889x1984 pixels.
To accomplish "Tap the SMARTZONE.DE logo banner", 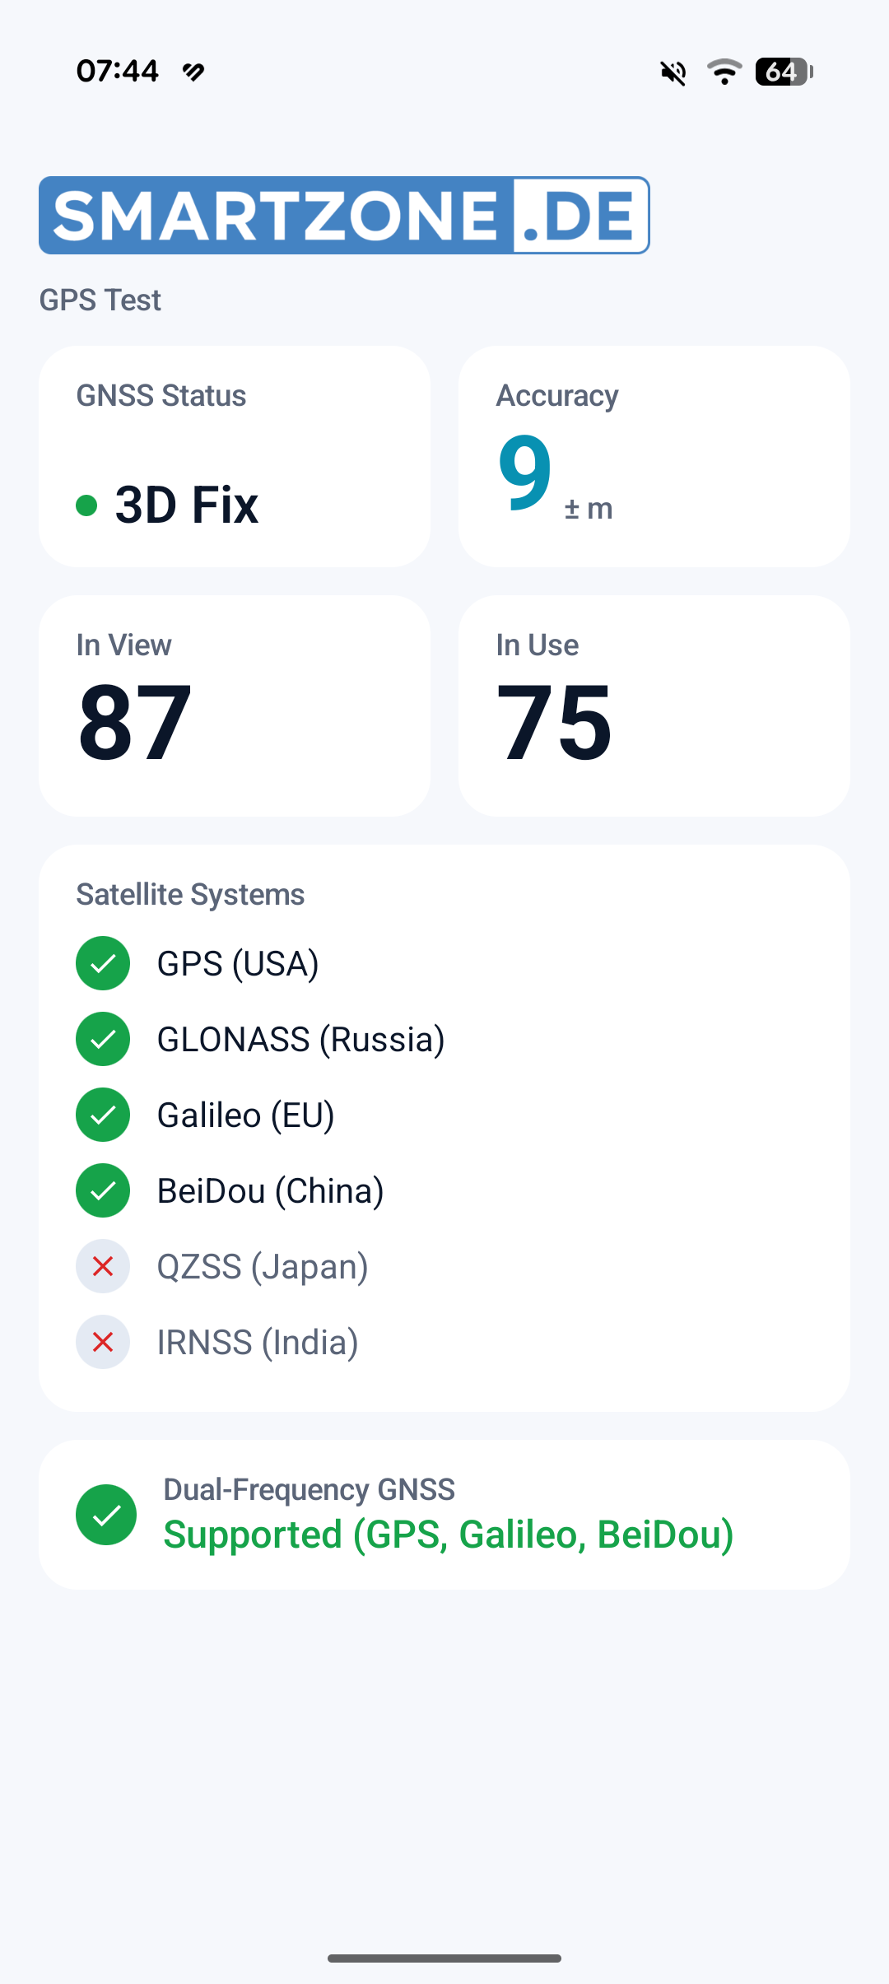I will pos(344,215).
